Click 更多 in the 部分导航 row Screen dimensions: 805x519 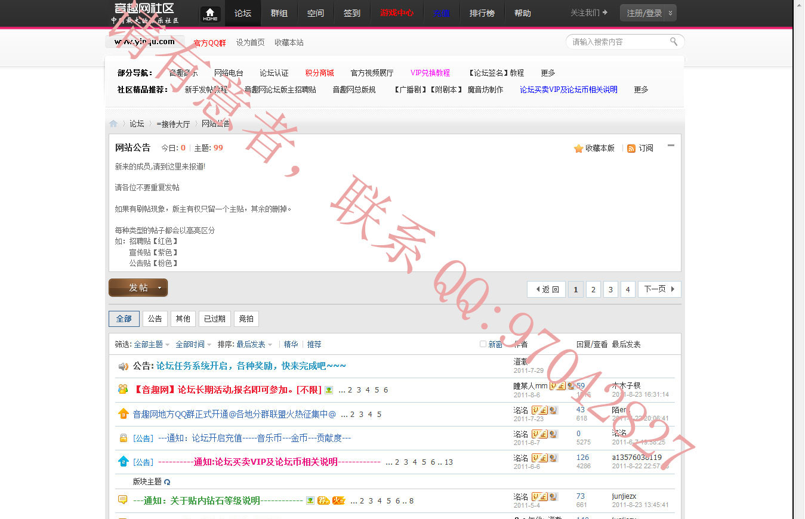[x=548, y=73]
